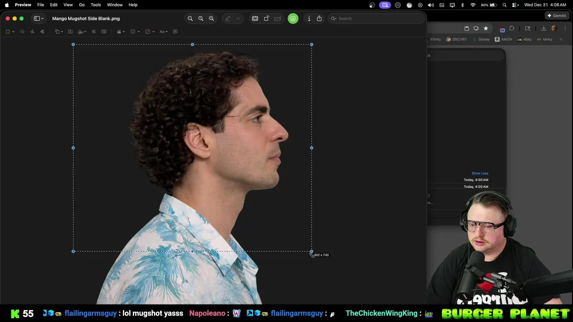Click the Zoom In magnifier icon
The width and height of the screenshot is (573, 322).
click(x=211, y=18)
